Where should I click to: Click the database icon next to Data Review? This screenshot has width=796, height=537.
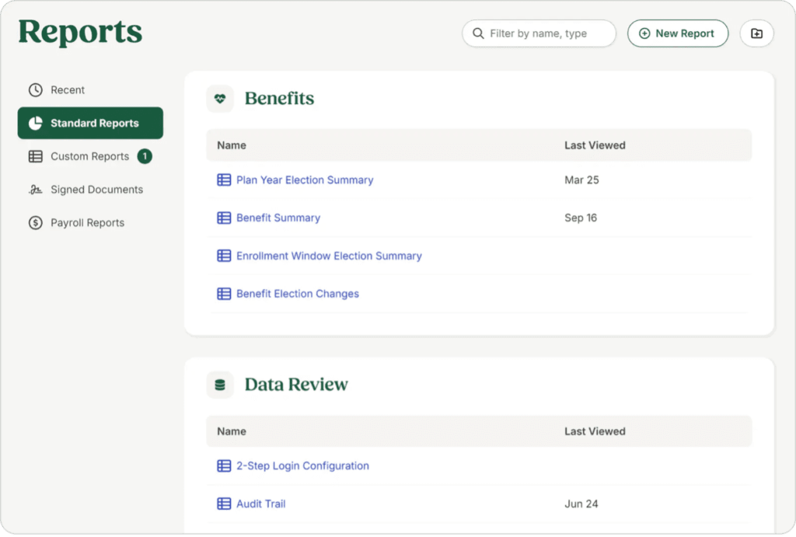tap(220, 383)
